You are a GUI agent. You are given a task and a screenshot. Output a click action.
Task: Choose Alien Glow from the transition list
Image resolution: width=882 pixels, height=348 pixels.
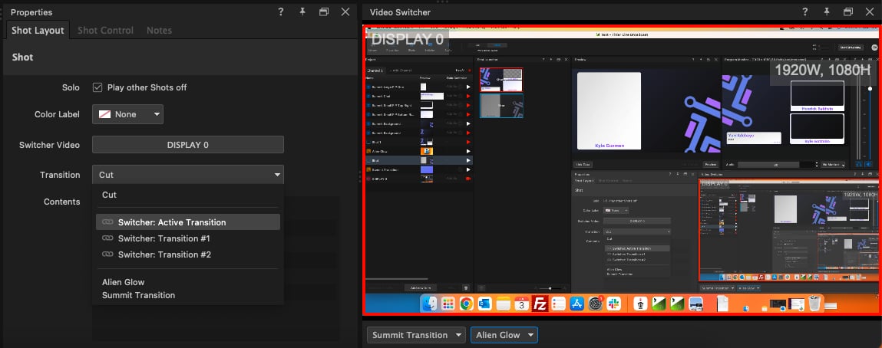tap(123, 282)
